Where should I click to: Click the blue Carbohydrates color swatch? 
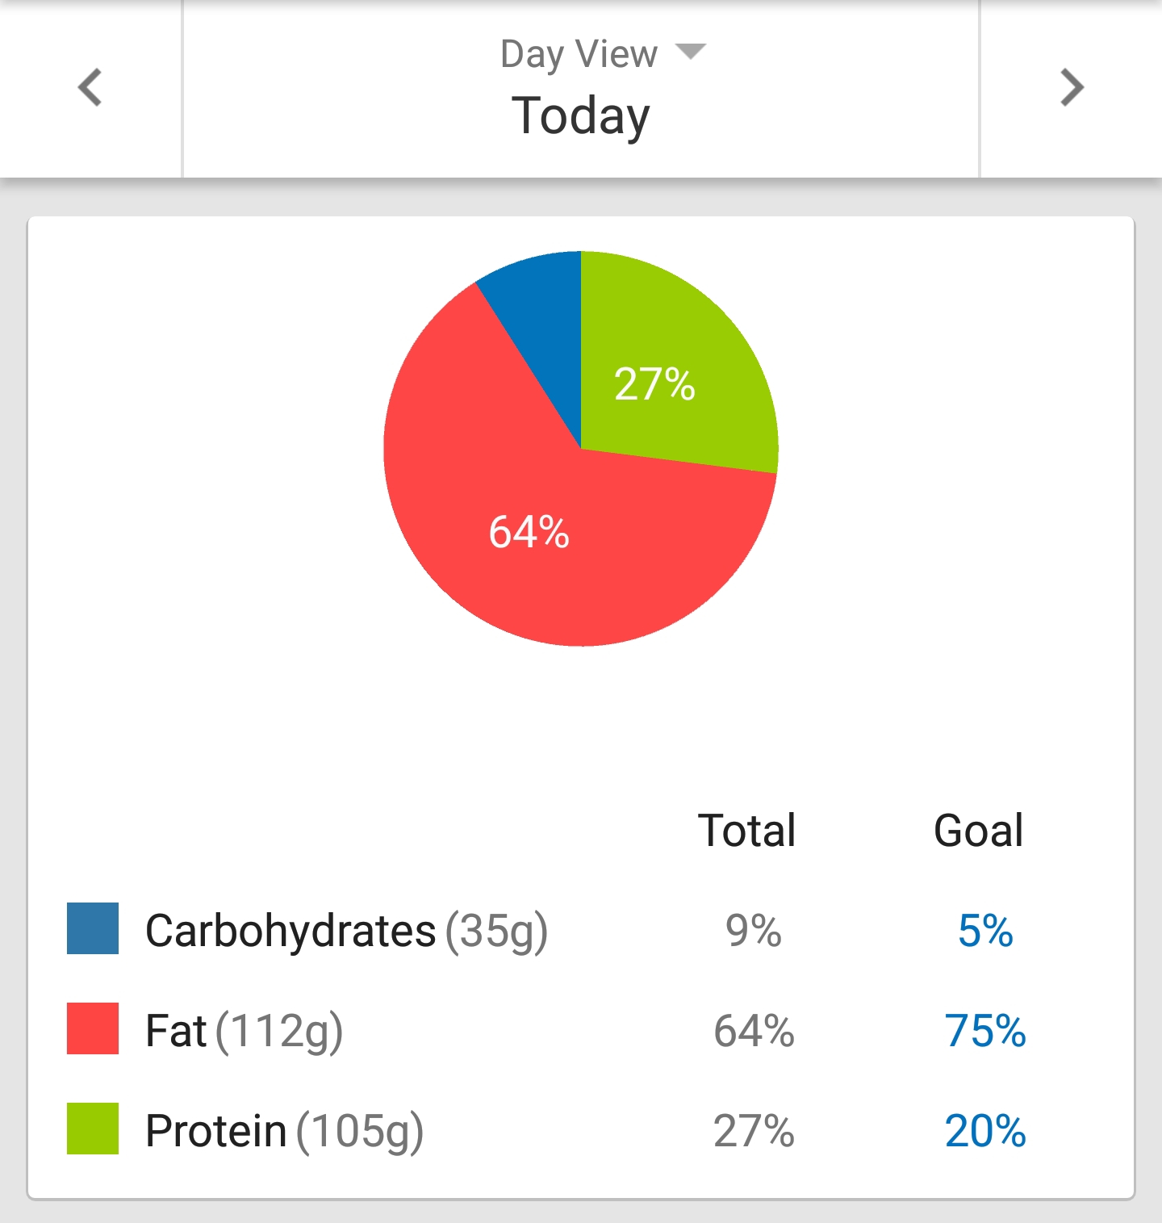[x=93, y=928]
